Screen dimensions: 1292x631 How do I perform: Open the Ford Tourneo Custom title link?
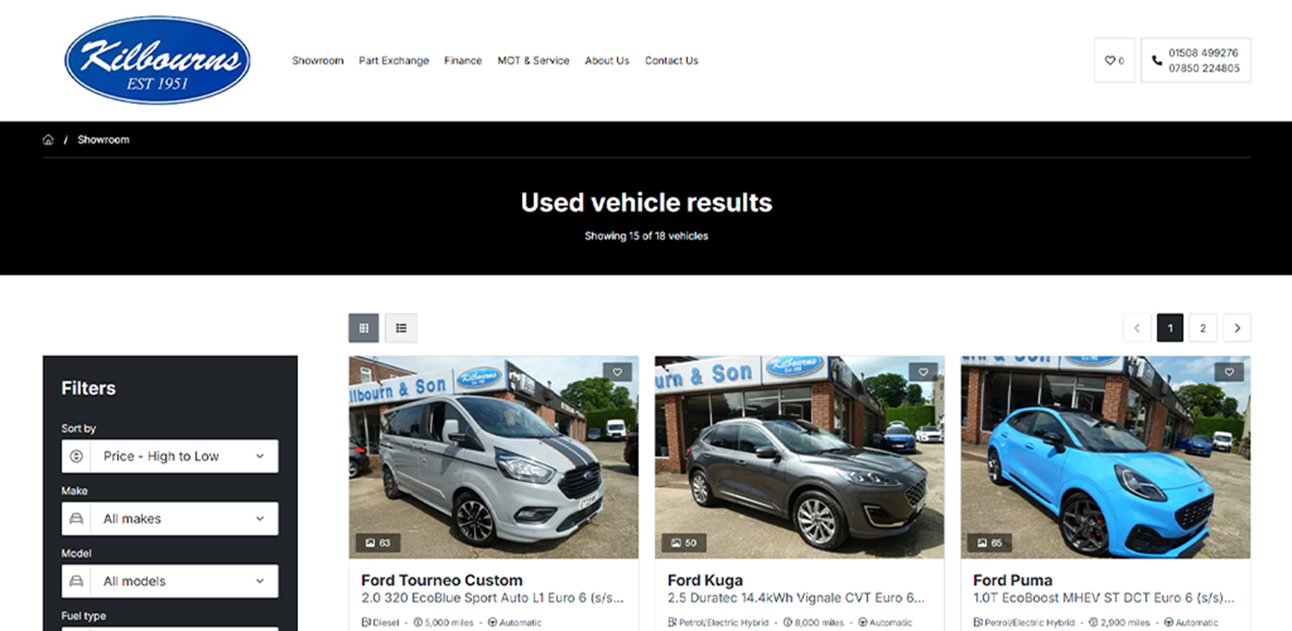pos(442,580)
